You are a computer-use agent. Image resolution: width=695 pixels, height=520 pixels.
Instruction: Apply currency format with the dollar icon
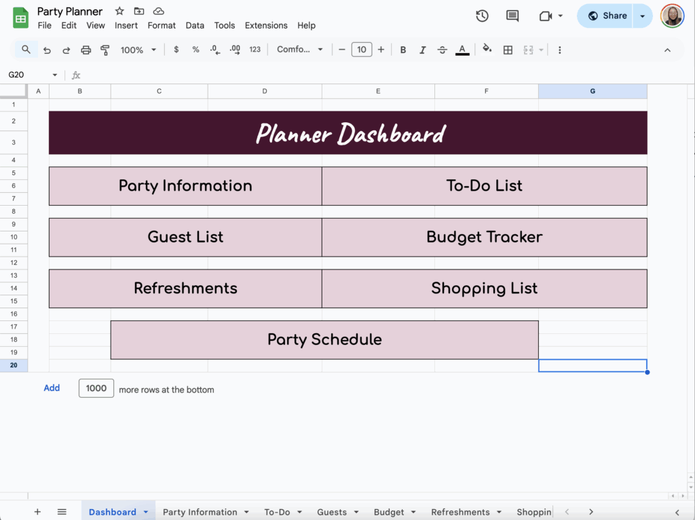point(176,49)
